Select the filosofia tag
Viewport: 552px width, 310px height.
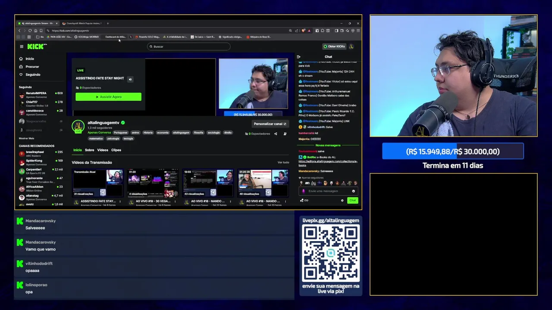pyautogui.click(x=198, y=133)
